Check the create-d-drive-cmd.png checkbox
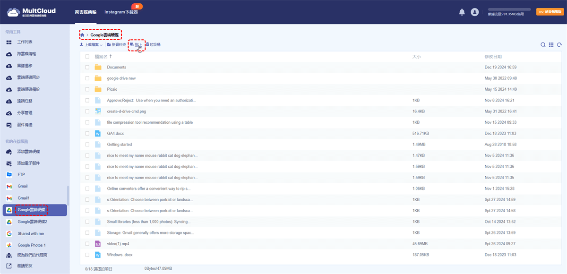The height and width of the screenshot is (274, 567). pyautogui.click(x=87, y=111)
